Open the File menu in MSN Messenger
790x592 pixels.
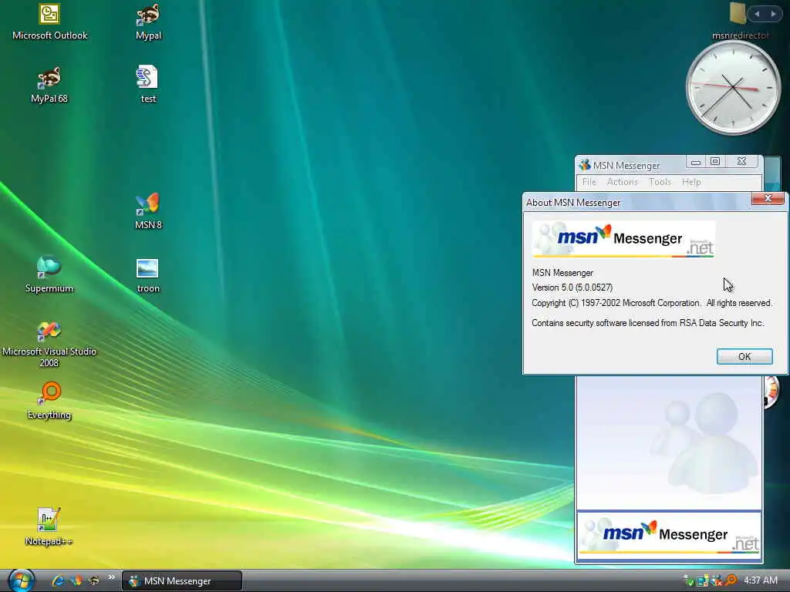[x=589, y=182]
